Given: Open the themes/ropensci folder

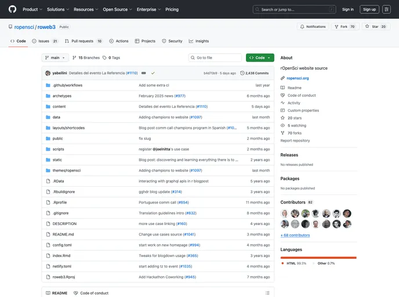Looking at the screenshot, I should click(x=67, y=171).
